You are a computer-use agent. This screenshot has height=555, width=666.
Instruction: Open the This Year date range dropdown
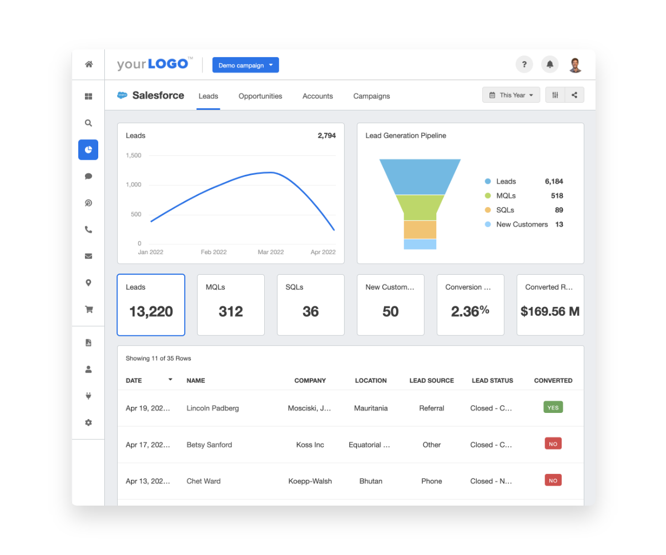(511, 95)
